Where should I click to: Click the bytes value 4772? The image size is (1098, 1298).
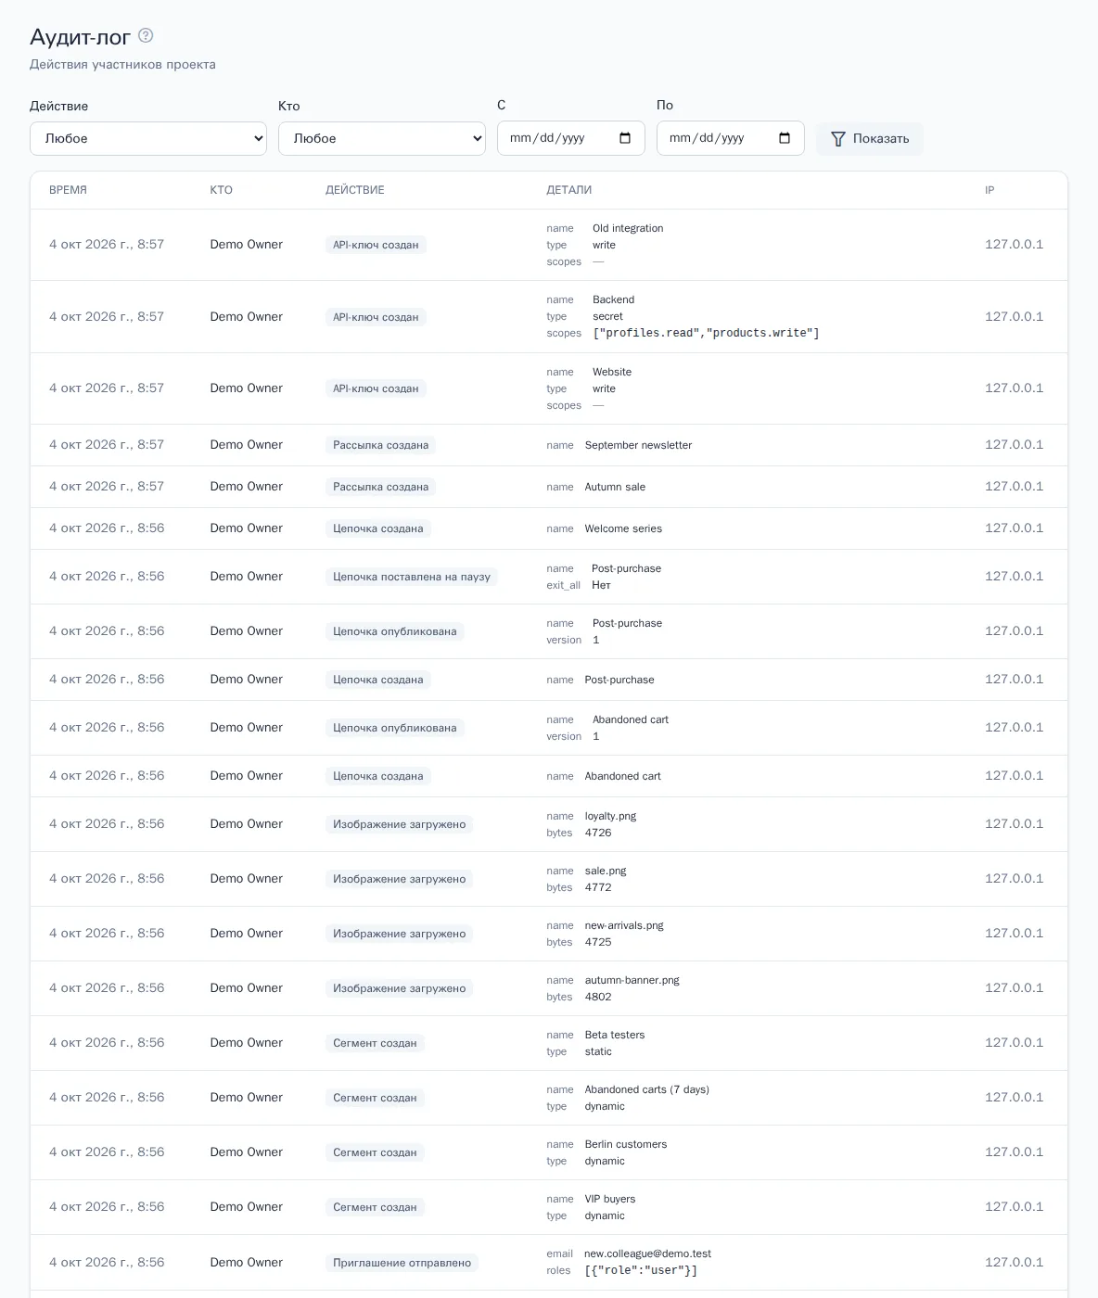tap(598, 887)
